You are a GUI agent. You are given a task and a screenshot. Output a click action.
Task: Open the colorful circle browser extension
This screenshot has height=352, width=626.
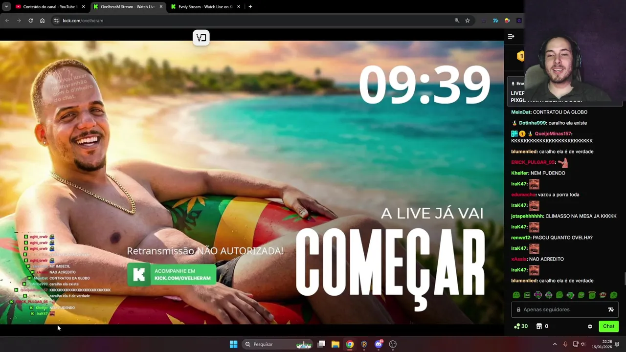(x=507, y=21)
